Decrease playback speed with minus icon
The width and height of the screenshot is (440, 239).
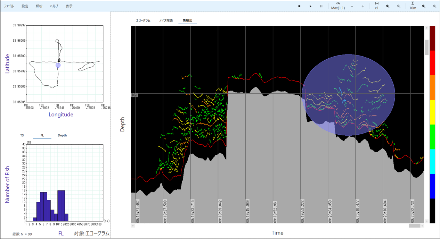pos(352,6)
